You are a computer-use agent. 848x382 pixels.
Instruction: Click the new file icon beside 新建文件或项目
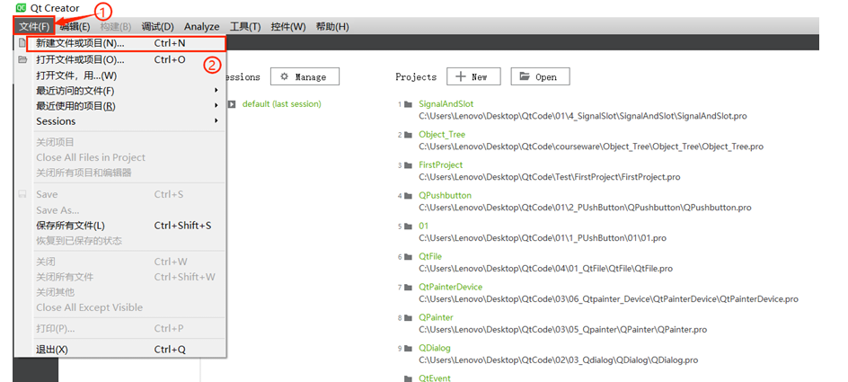(22, 43)
